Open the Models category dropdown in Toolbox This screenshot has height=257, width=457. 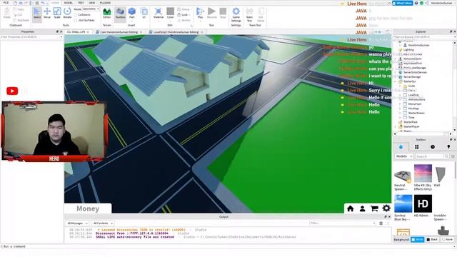click(404, 156)
